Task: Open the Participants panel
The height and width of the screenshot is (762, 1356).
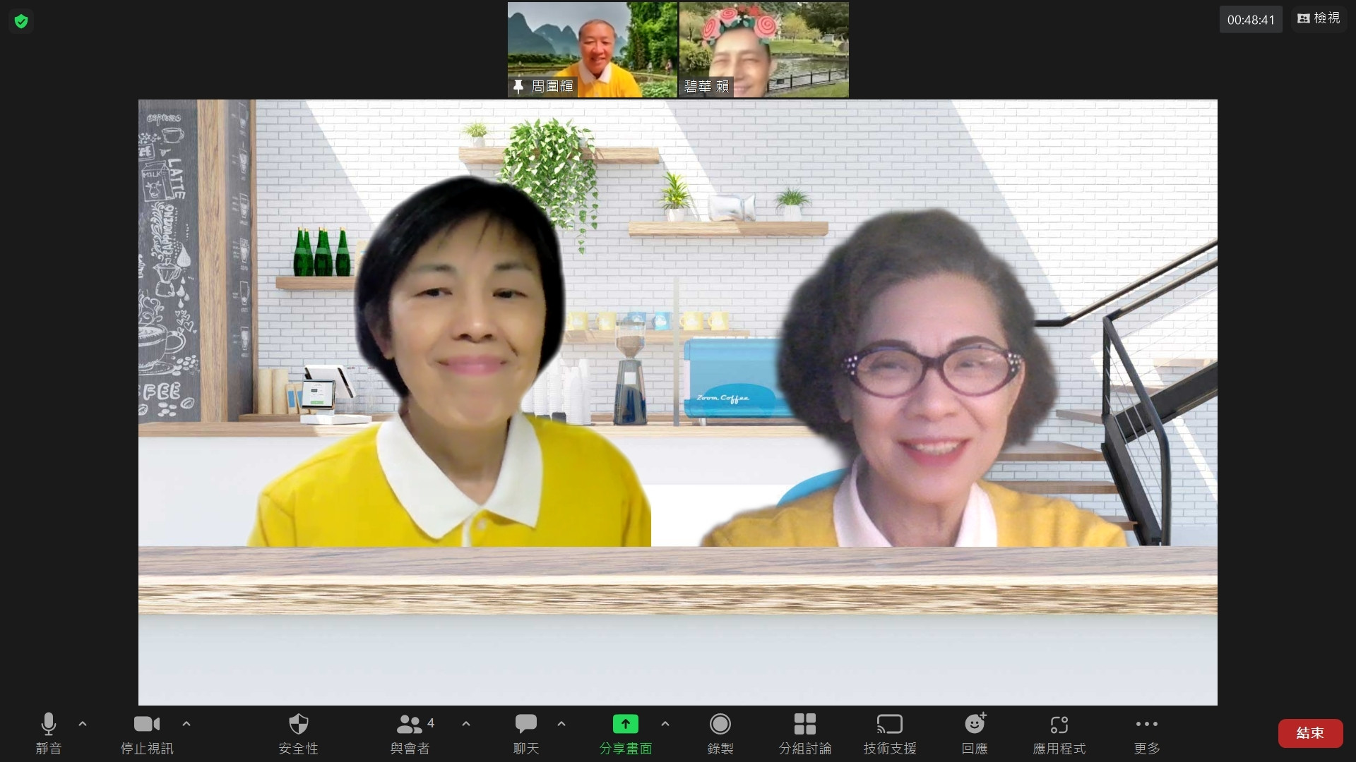Action: click(410, 732)
